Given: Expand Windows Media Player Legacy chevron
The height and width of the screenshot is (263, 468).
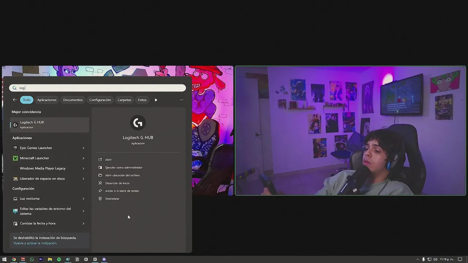Looking at the screenshot, I should (x=83, y=168).
